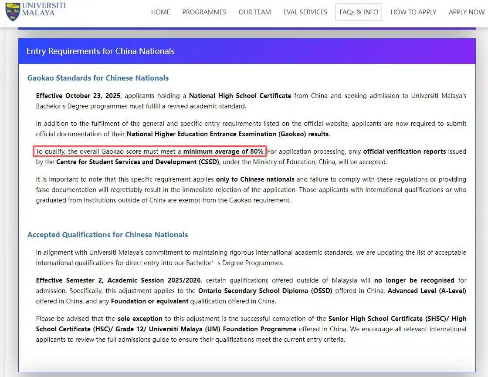Click the bold National High School Certificate text
Viewport: 488px width, 377px height.
click(x=240, y=96)
